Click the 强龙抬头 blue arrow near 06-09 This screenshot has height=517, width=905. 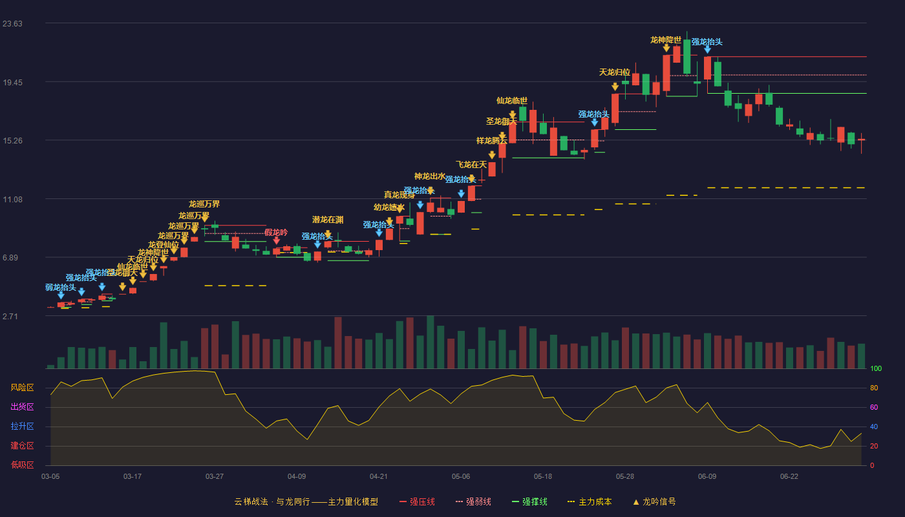pos(707,49)
